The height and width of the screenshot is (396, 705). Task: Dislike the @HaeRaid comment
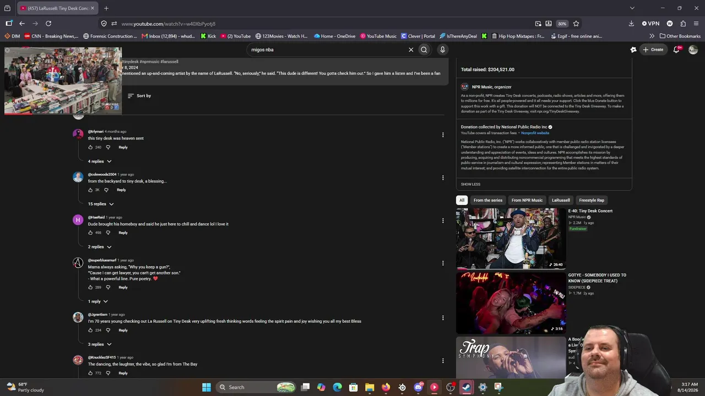(x=108, y=233)
